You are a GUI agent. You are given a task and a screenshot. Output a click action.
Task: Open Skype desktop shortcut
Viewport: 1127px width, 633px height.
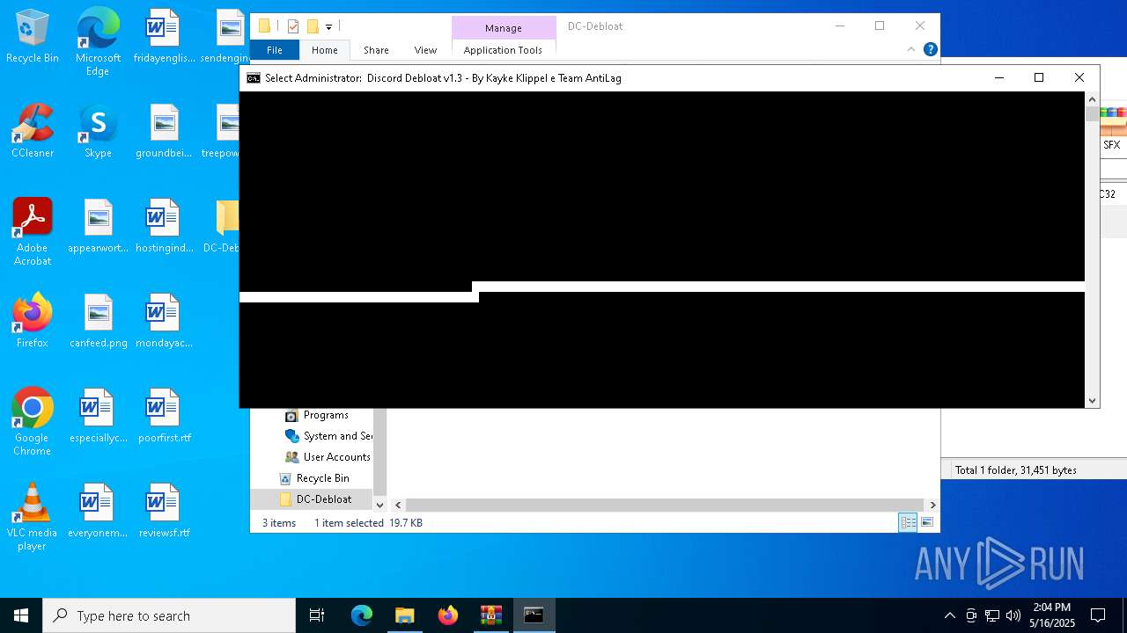[x=98, y=131]
